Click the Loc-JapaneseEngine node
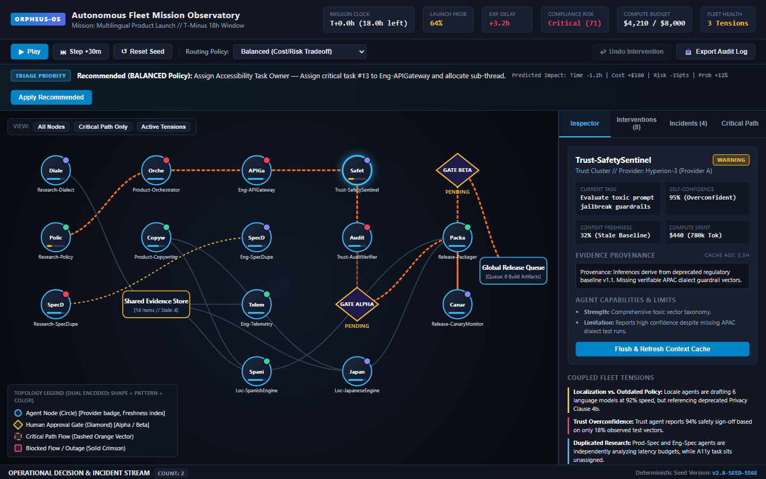 [x=357, y=371]
